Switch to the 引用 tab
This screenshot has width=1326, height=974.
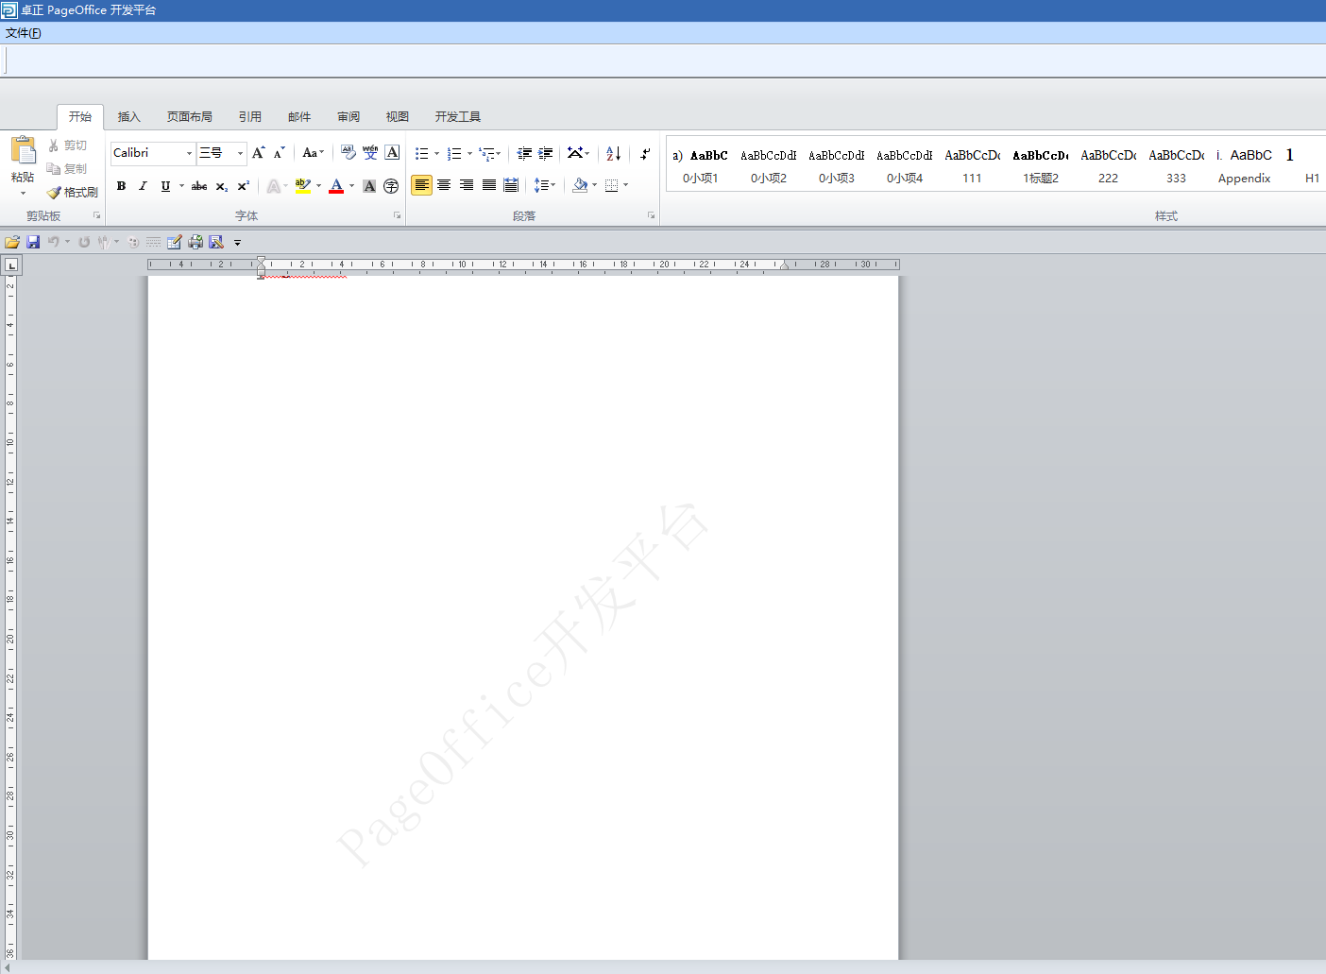tap(250, 117)
